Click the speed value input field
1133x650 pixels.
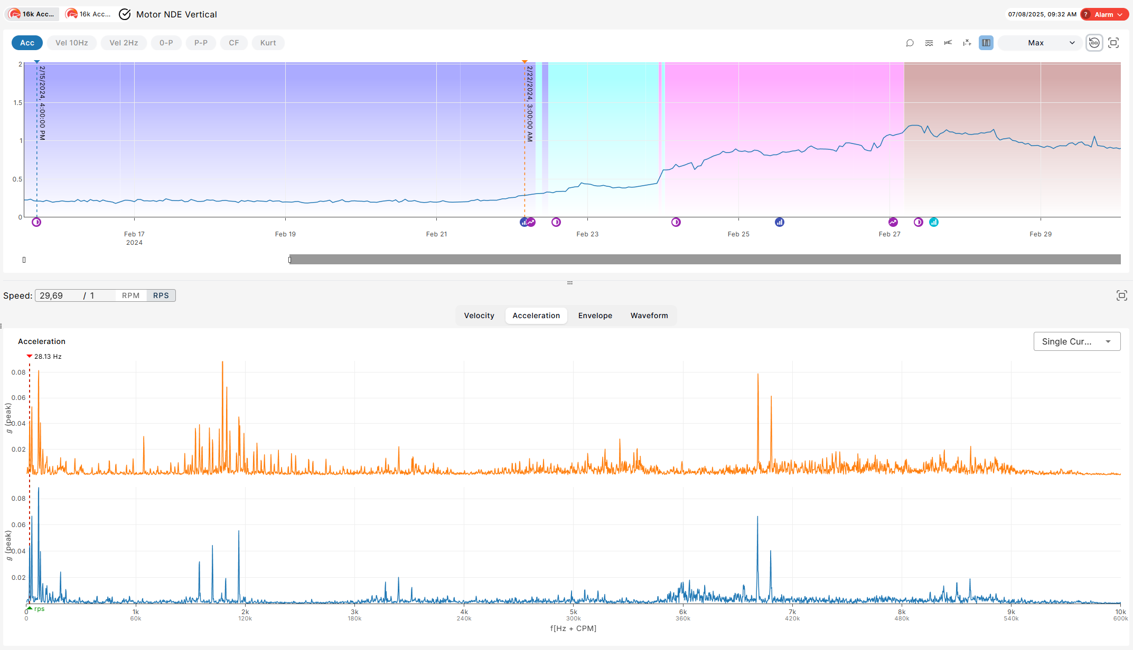click(58, 295)
